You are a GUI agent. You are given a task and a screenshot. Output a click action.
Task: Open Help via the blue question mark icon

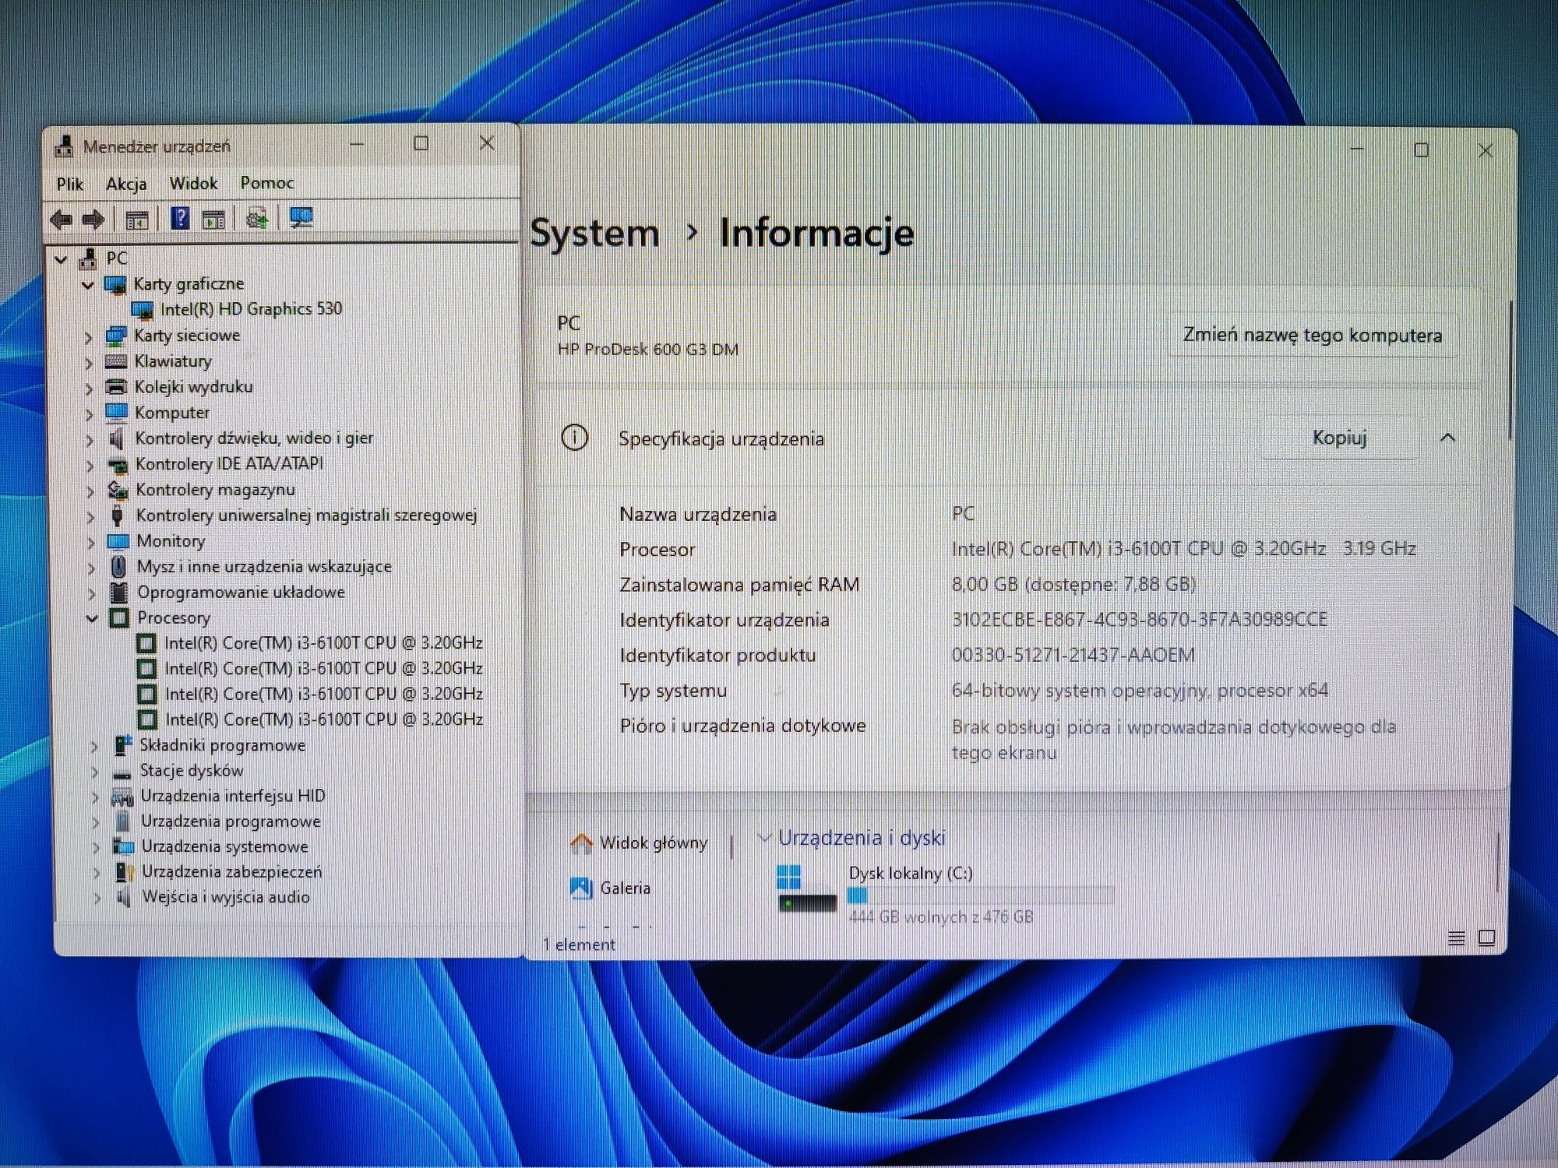pos(180,219)
